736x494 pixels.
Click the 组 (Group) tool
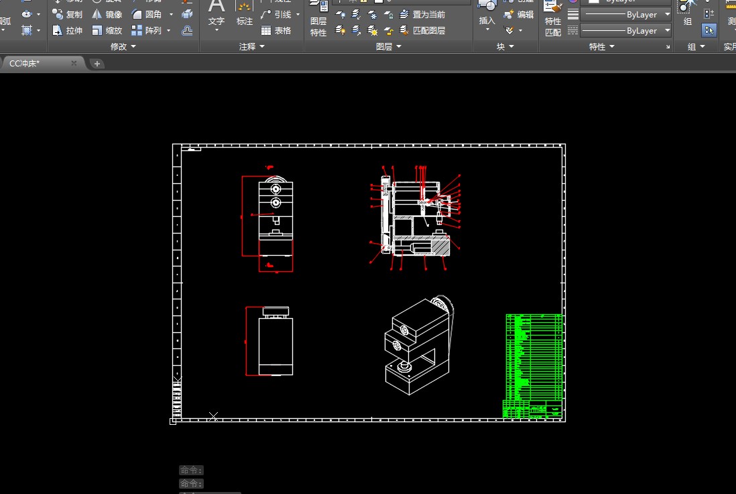click(x=688, y=13)
